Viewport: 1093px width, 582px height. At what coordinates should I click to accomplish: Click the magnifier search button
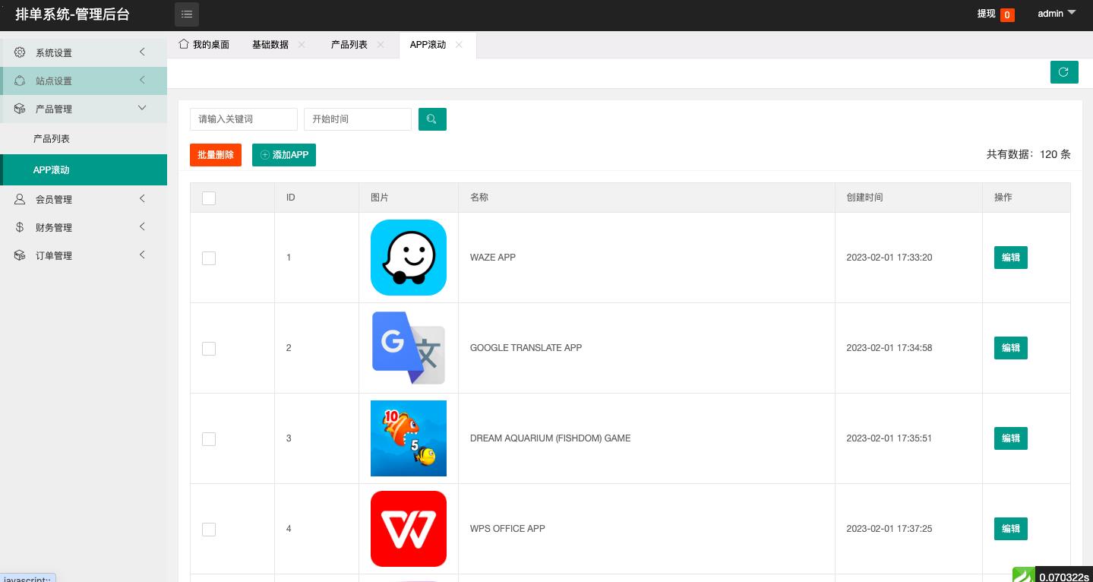pyautogui.click(x=432, y=119)
